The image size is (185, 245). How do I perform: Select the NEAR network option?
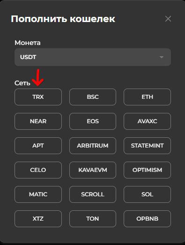point(38,121)
